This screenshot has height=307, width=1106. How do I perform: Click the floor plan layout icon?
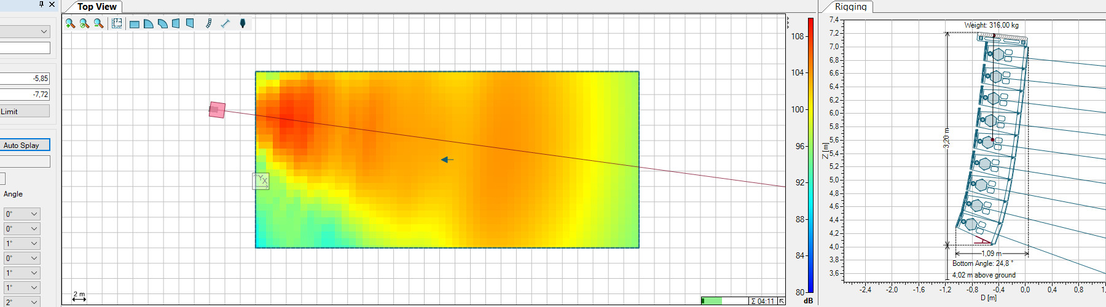point(117,23)
